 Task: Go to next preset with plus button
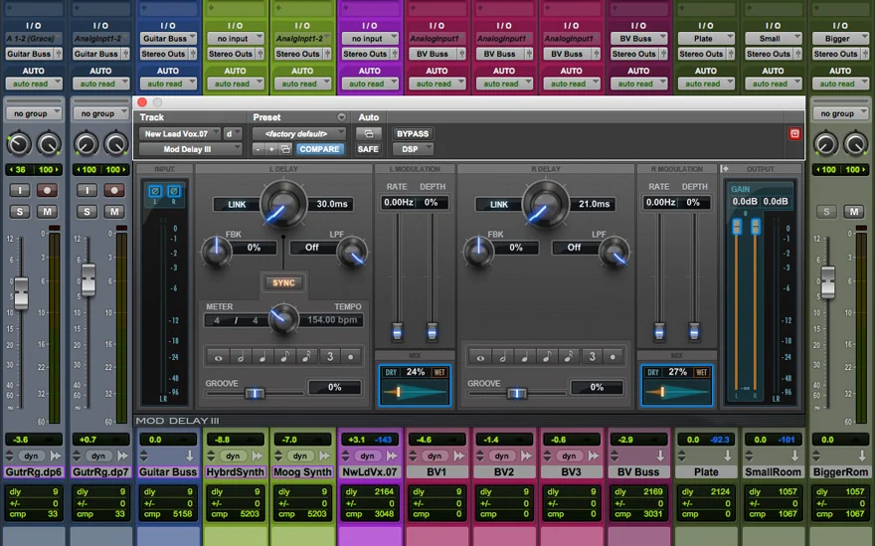click(x=271, y=149)
